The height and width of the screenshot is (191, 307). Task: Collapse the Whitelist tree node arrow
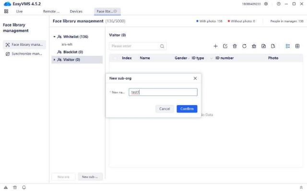[x=54, y=37]
